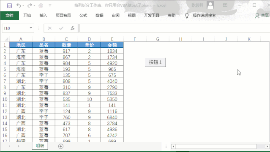Select column K header
The height and width of the screenshot is (152, 270).
(249, 39)
